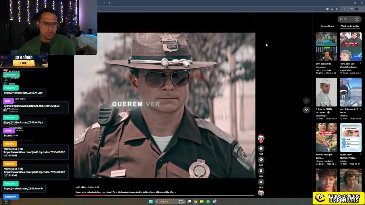Open the Chrome extensions puzzle icon
Screen dimensions: 365x205
point(344,9)
